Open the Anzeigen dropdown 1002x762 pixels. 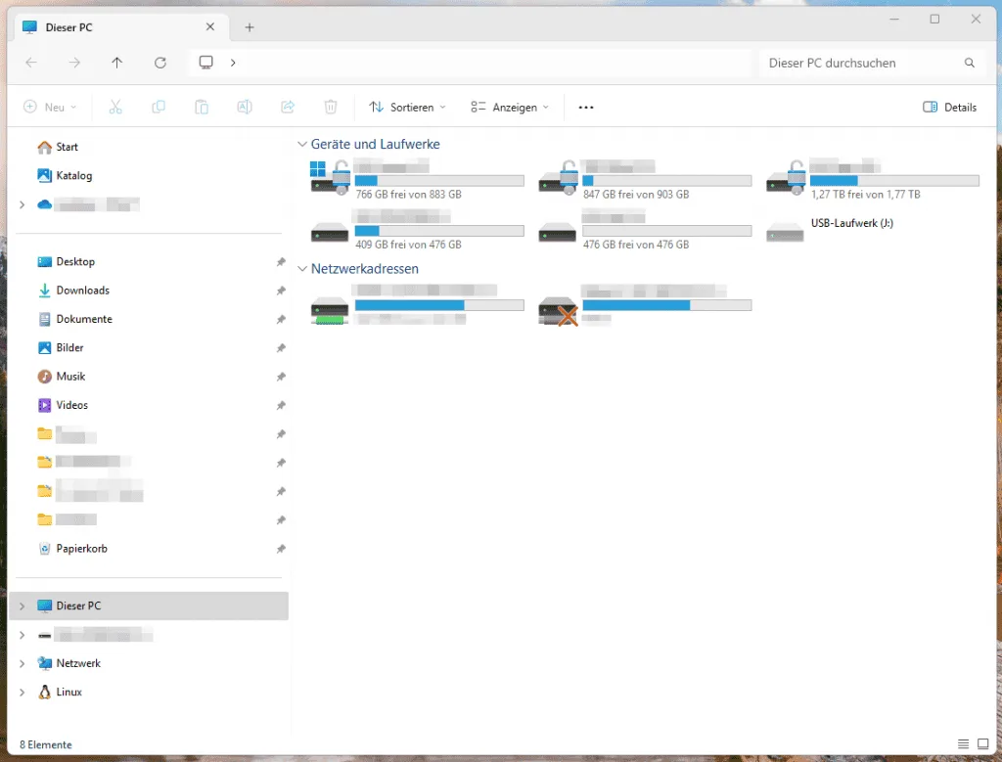pyautogui.click(x=509, y=107)
